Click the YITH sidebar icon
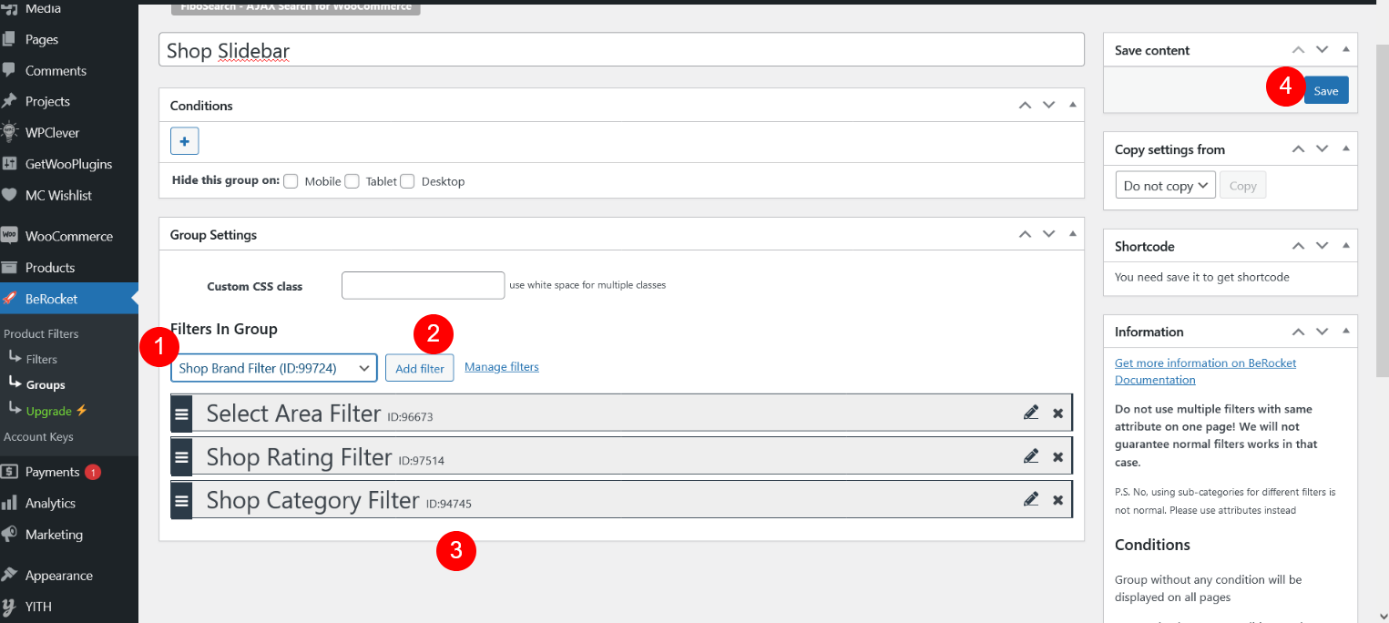1389x623 pixels. (x=9, y=607)
